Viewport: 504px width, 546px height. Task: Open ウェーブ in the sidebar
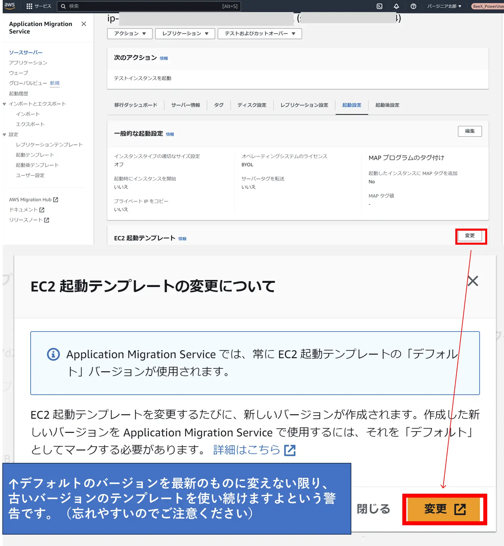pos(18,73)
